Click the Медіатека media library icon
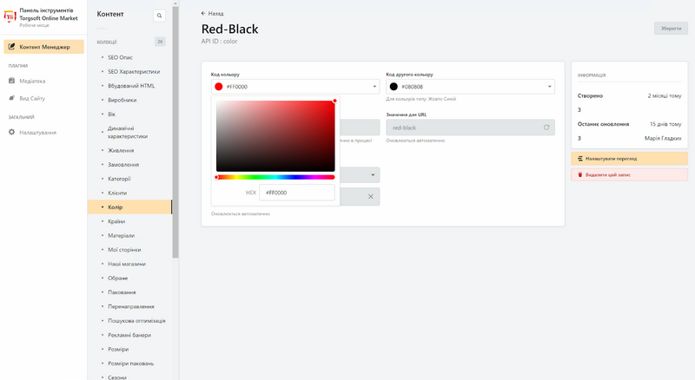The image size is (695, 380). (x=12, y=81)
